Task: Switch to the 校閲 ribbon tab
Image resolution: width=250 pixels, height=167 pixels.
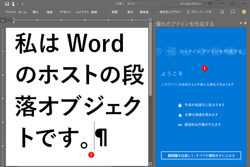Action: click(115, 12)
